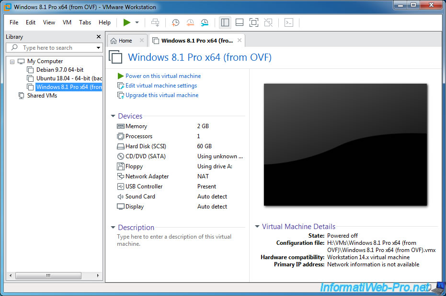The width and height of the screenshot is (446, 296).
Task: Select the Windows 8.1 Pro x64 library item
Action: pos(69,87)
